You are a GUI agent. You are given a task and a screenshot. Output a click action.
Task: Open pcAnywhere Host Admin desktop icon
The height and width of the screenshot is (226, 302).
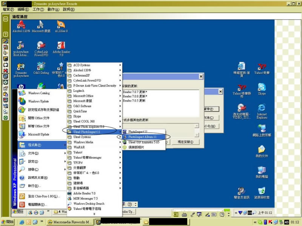click(x=21, y=49)
